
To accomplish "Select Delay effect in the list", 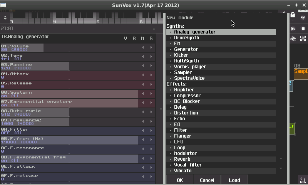I will tap(221, 107).
